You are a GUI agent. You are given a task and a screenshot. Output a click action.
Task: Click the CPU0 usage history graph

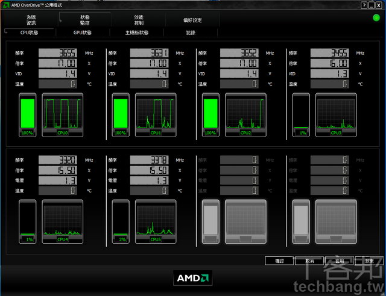(x=62, y=114)
